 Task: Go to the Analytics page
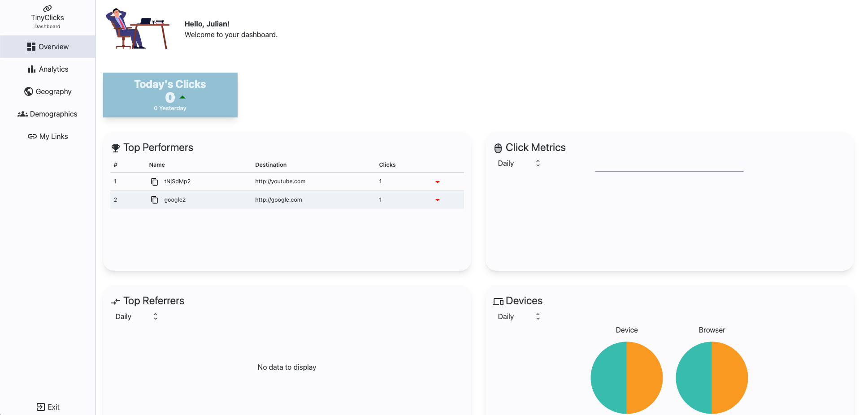48,69
